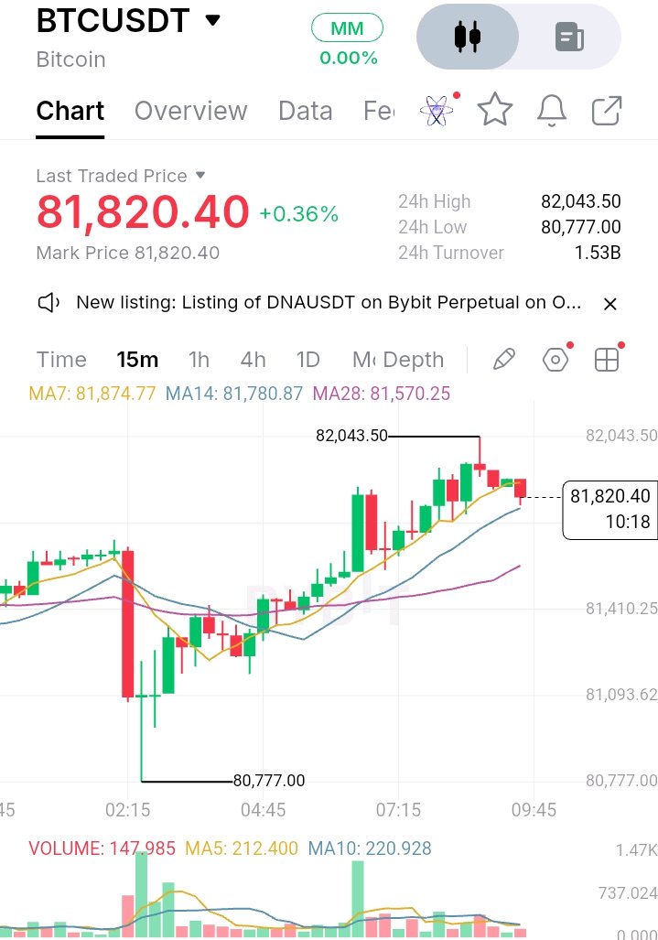This screenshot has width=658, height=940.
Task: Click the 02:15 time axis label
Action: click(x=127, y=811)
